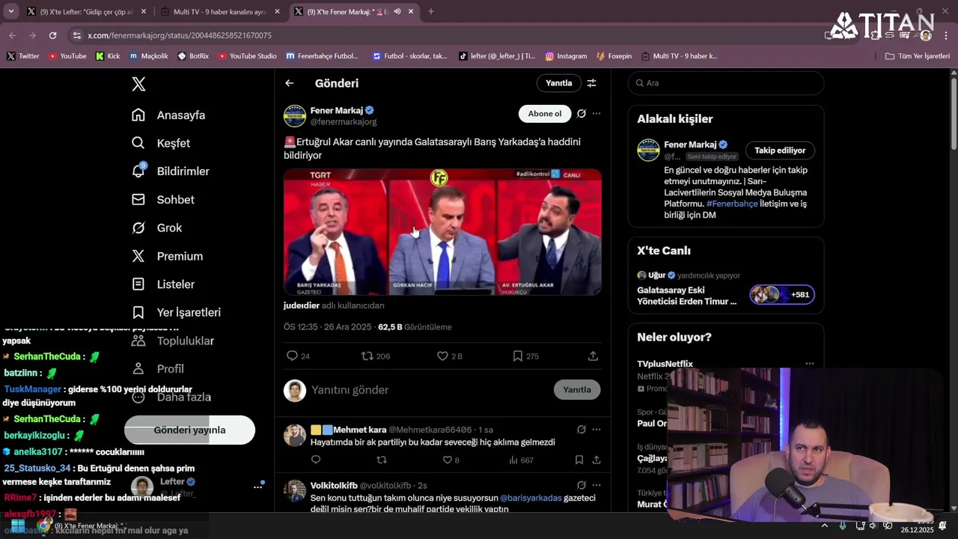Click Grok explain icon on Fener Markaj post

click(x=581, y=114)
